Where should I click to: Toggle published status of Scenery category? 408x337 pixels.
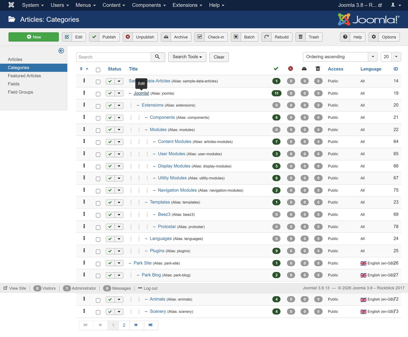click(x=110, y=312)
